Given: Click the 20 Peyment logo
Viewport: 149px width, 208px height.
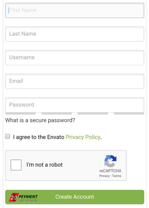Looking at the screenshot, I should point(23,197).
